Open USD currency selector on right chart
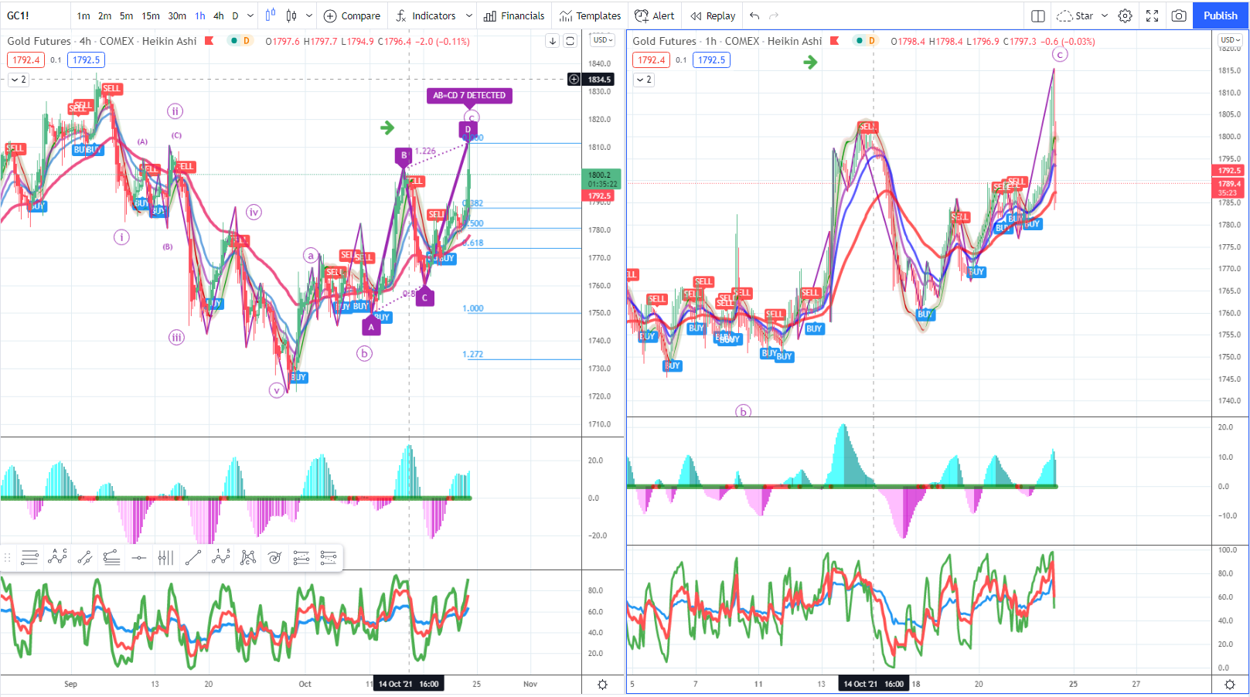This screenshot has width=1250, height=697. [1230, 40]
